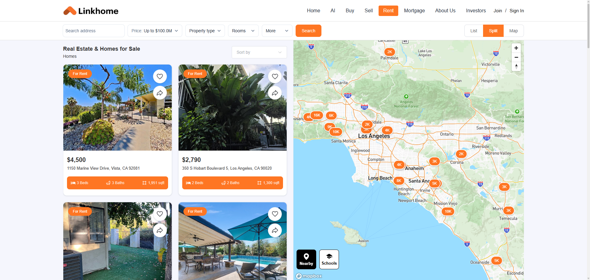Select the 4K cluster near Anaheim

[x=399, y=165]
